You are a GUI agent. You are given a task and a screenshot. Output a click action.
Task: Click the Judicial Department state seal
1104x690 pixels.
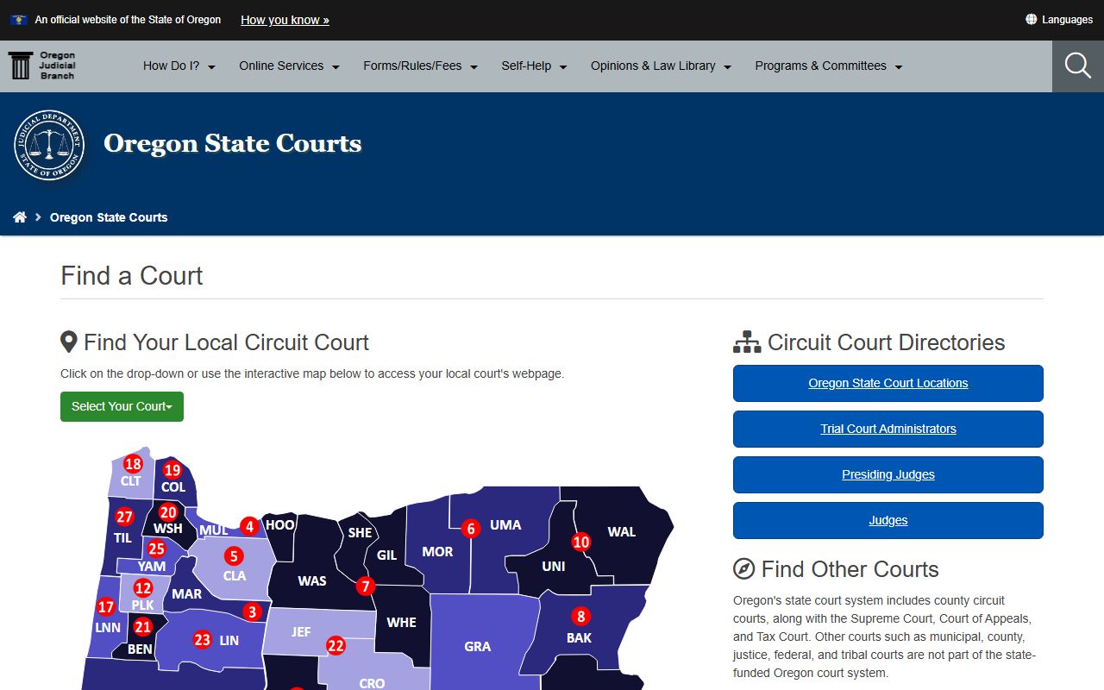tap(49, 145)
